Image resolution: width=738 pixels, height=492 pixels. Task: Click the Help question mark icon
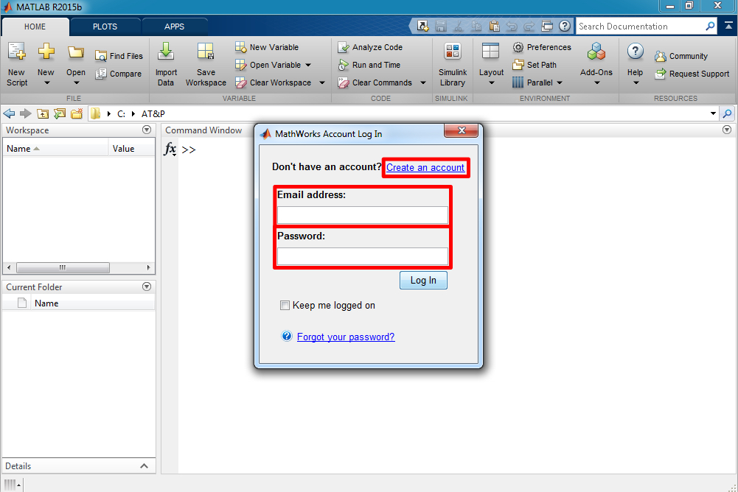coord(635,51)
